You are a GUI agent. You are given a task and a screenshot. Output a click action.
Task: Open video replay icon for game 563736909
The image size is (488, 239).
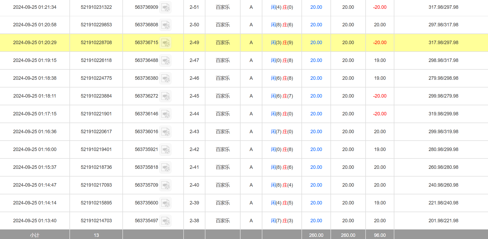(165, 7)
